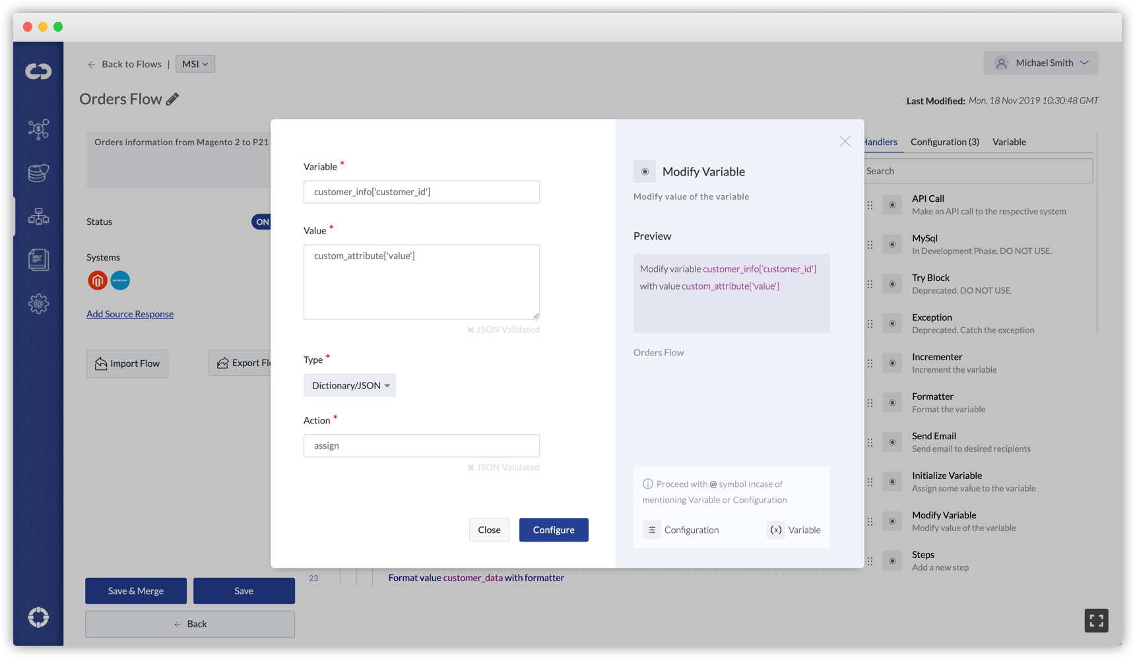Click the Incrementer handler drag handle
This screenshot has height=659, width=1135.
pyautogui.click(x=870, y=363)
